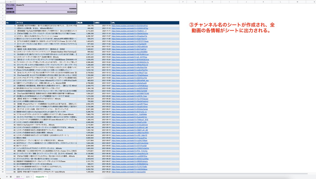
Task: Open YouTube link ending BYKhWOE3Vvk
Action: (x=130, y=59)
